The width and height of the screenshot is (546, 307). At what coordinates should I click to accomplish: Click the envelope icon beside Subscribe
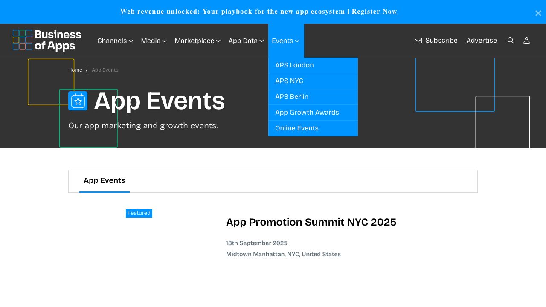[418, 41]
